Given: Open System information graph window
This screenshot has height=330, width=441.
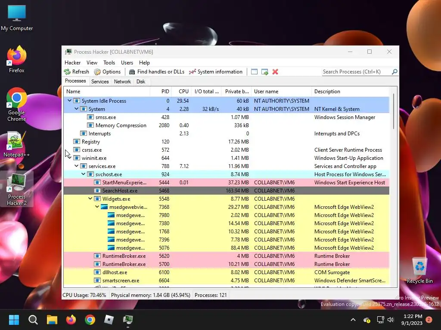Looking at the screenshot, I should click(x=216, y=72).
